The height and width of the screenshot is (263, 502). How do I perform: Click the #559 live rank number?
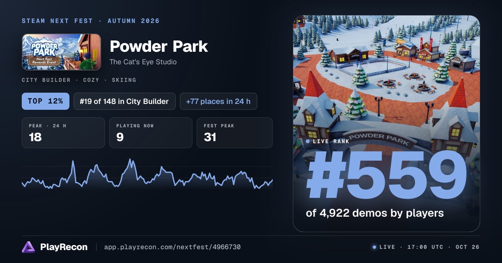click(x=387, y=175)
